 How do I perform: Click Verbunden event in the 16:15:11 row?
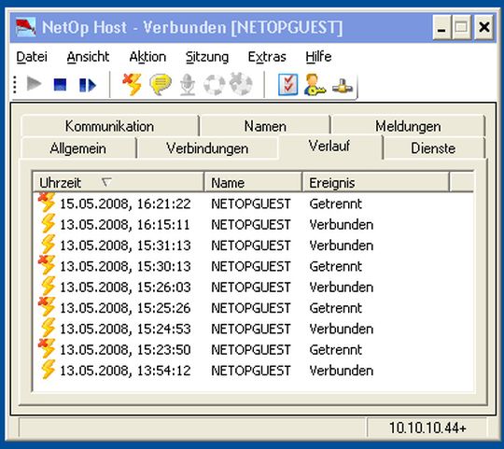click(x=341, y=225)
